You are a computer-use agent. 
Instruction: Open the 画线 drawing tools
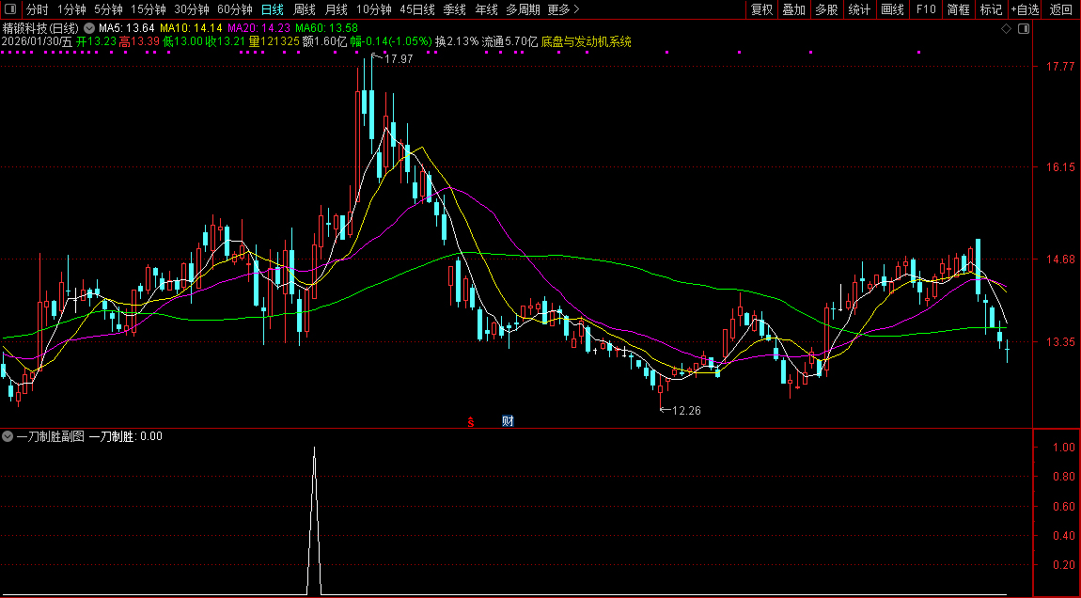click(x=892, y=9)
